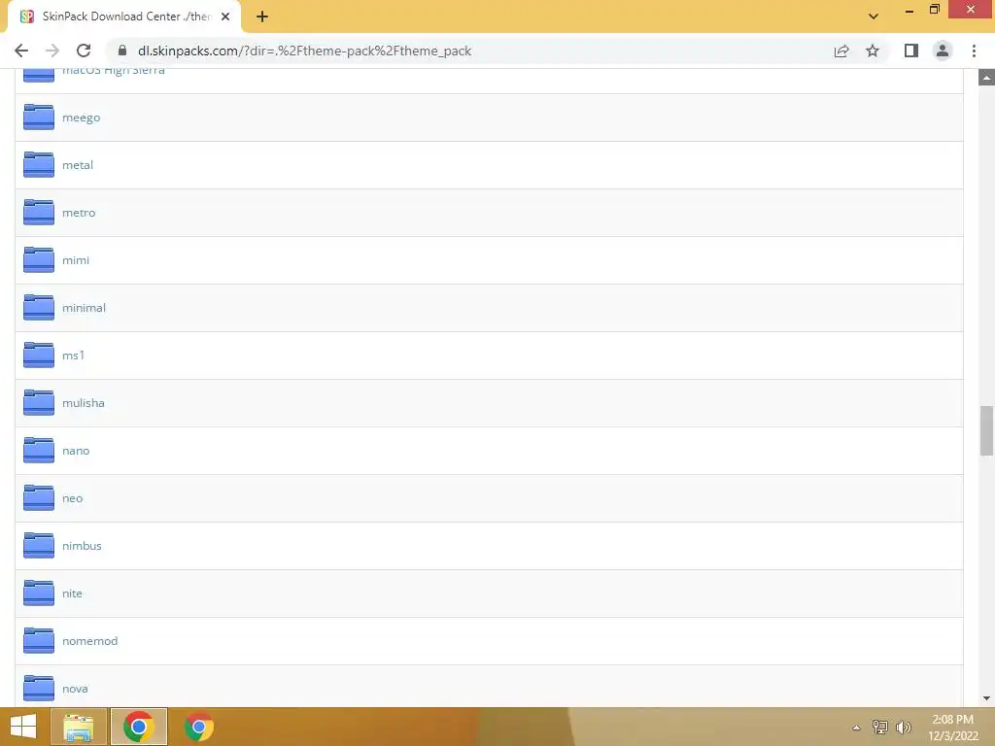Open the neo folder link
Image resolution: width=995 pixels, height=746 pixels.
coord(72,498)
